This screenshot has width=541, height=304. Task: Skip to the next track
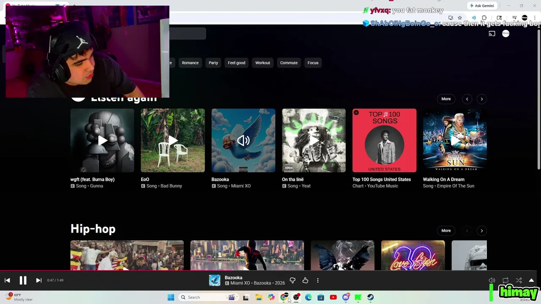38,280
